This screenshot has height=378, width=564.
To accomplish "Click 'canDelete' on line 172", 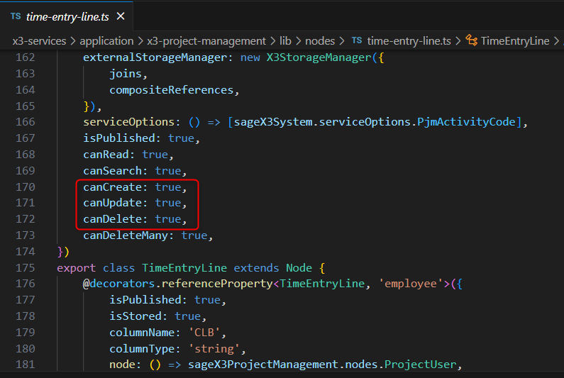I will click(x=113, y=219).
